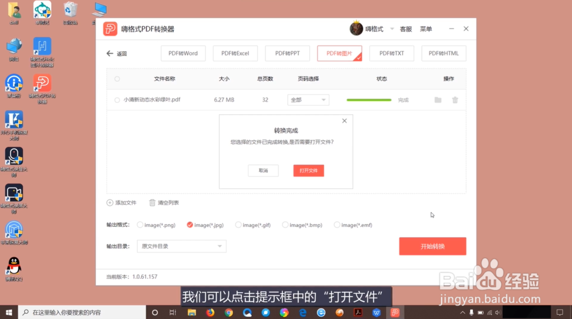Screen dimensions: 572x319
Task: Click 打开文件 in the dialog
Action: (309, 170)
